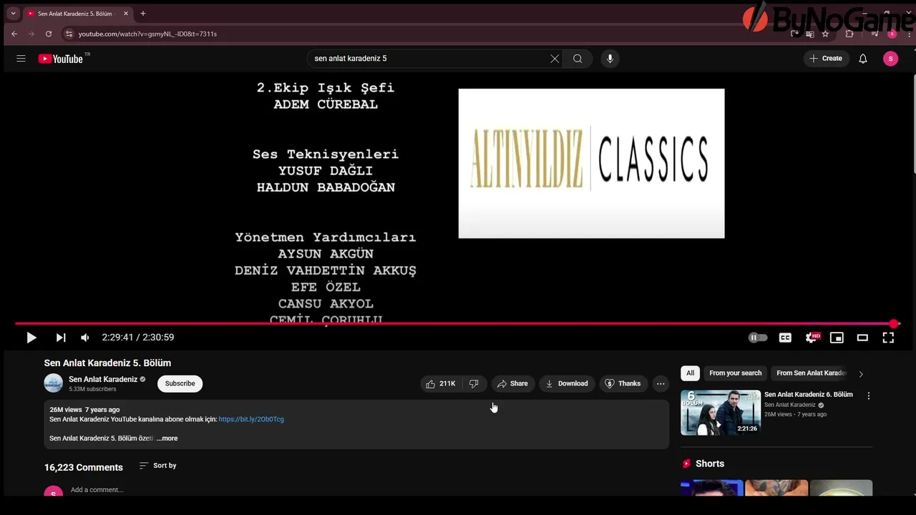Image resolution: width=916 pixels, height=515 pixels.
Task: Go back in the browser
Action: 14,34
